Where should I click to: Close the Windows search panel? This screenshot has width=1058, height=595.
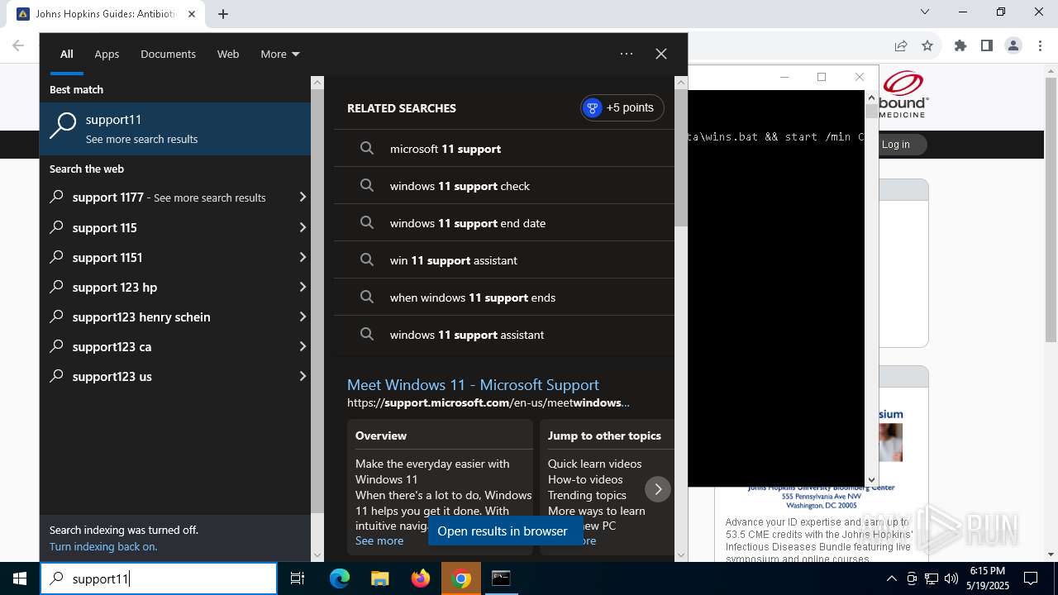click(661, 54)
